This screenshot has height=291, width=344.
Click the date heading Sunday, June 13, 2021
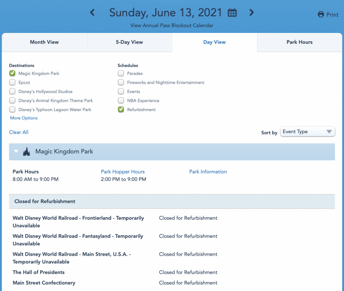click(166, 12)
